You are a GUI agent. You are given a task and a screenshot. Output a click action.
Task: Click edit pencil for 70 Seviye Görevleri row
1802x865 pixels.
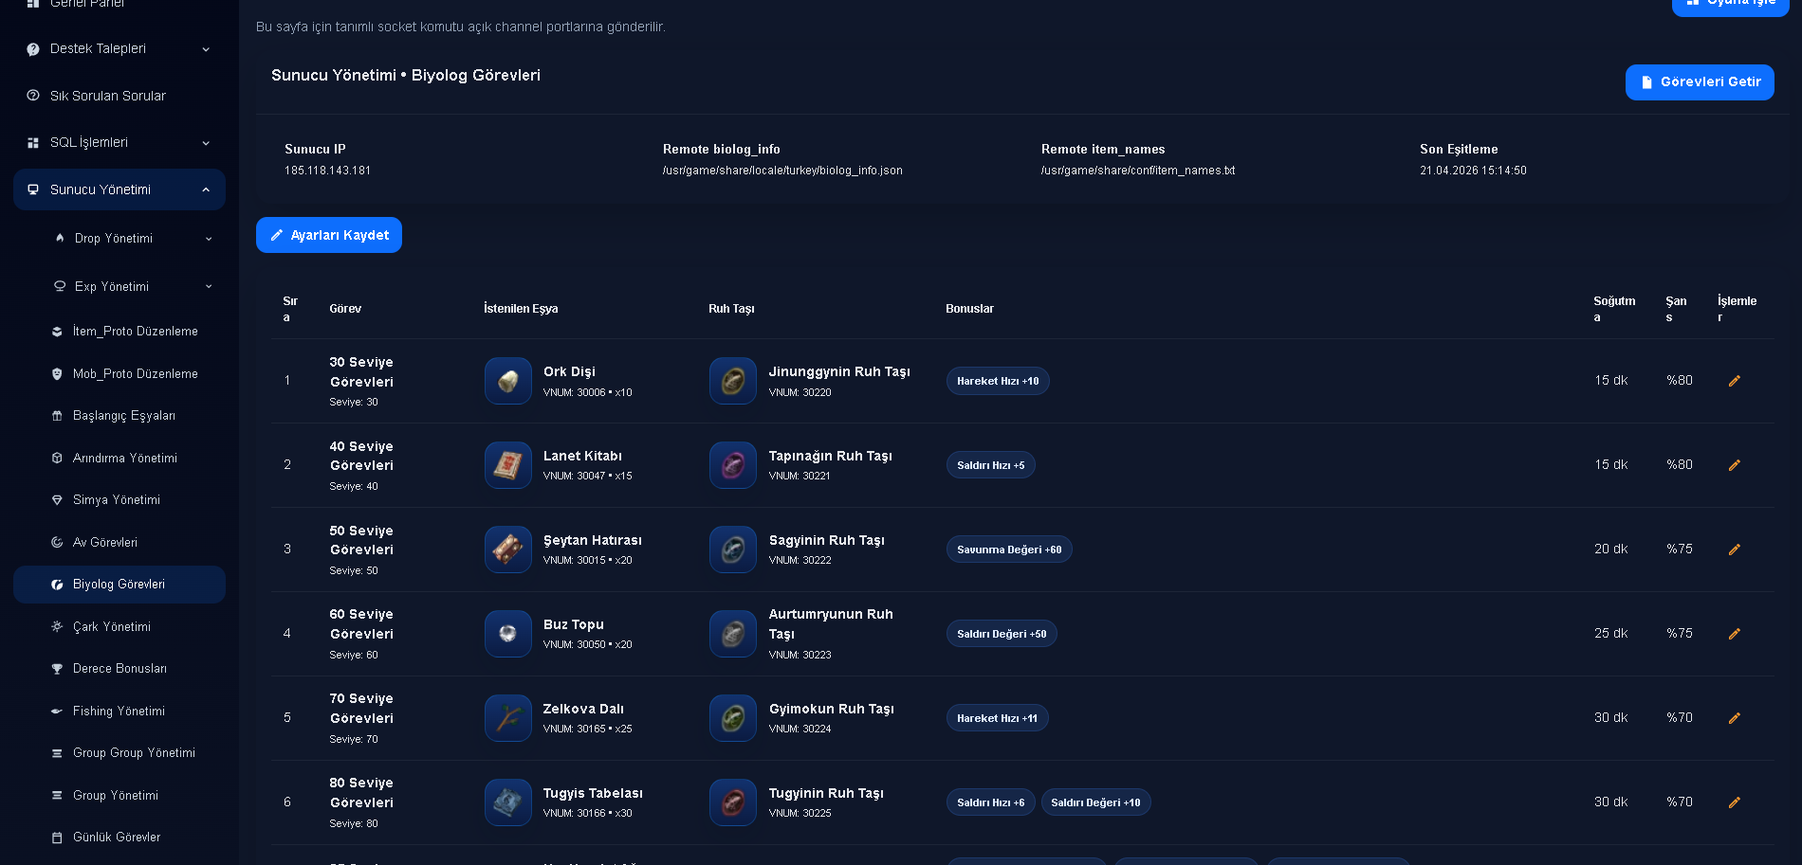pos(1734,718)
